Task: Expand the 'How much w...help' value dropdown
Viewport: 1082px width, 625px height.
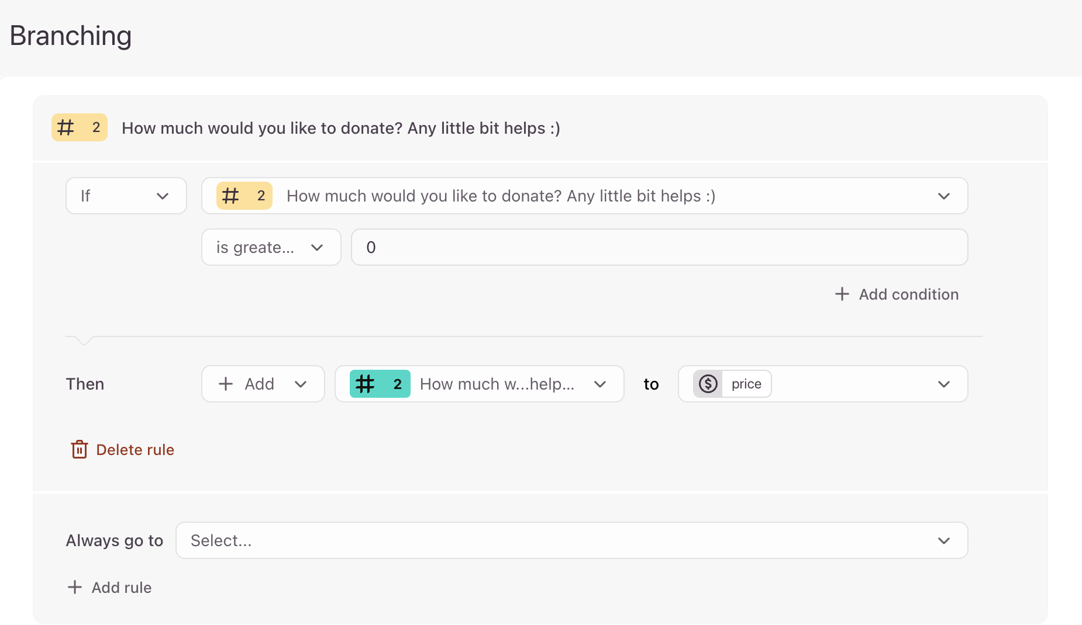Action: (599, 384)
